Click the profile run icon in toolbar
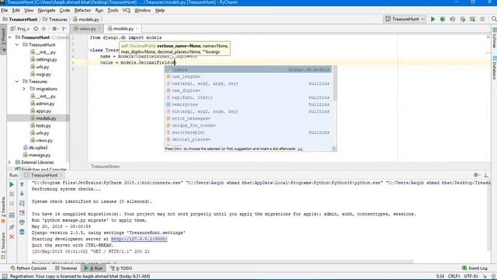Viewport: 497px width, 280px height. click(x=463, y=19)
